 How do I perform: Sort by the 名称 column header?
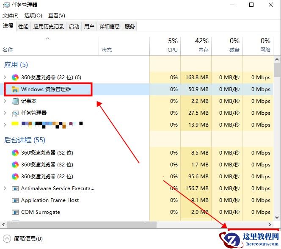[x=49, y=46]
